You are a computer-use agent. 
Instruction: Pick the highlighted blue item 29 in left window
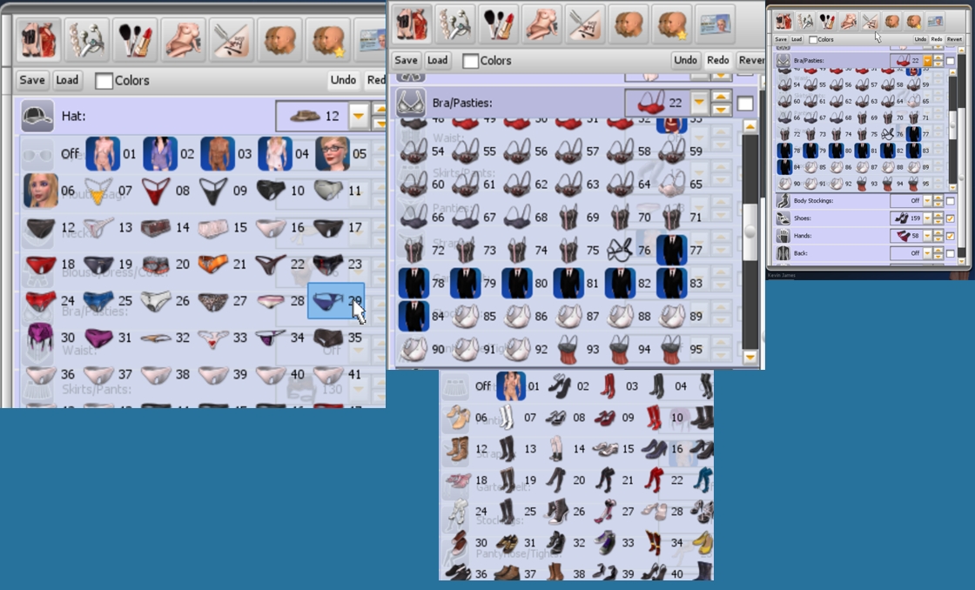(336, 301)
